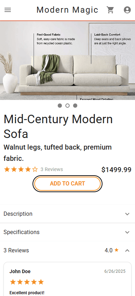Click the first orange rating star
This screenshot has height=296, width=135.
[7, 169]
